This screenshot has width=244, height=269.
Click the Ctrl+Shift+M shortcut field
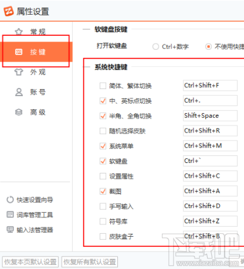[x=210, y=145]
